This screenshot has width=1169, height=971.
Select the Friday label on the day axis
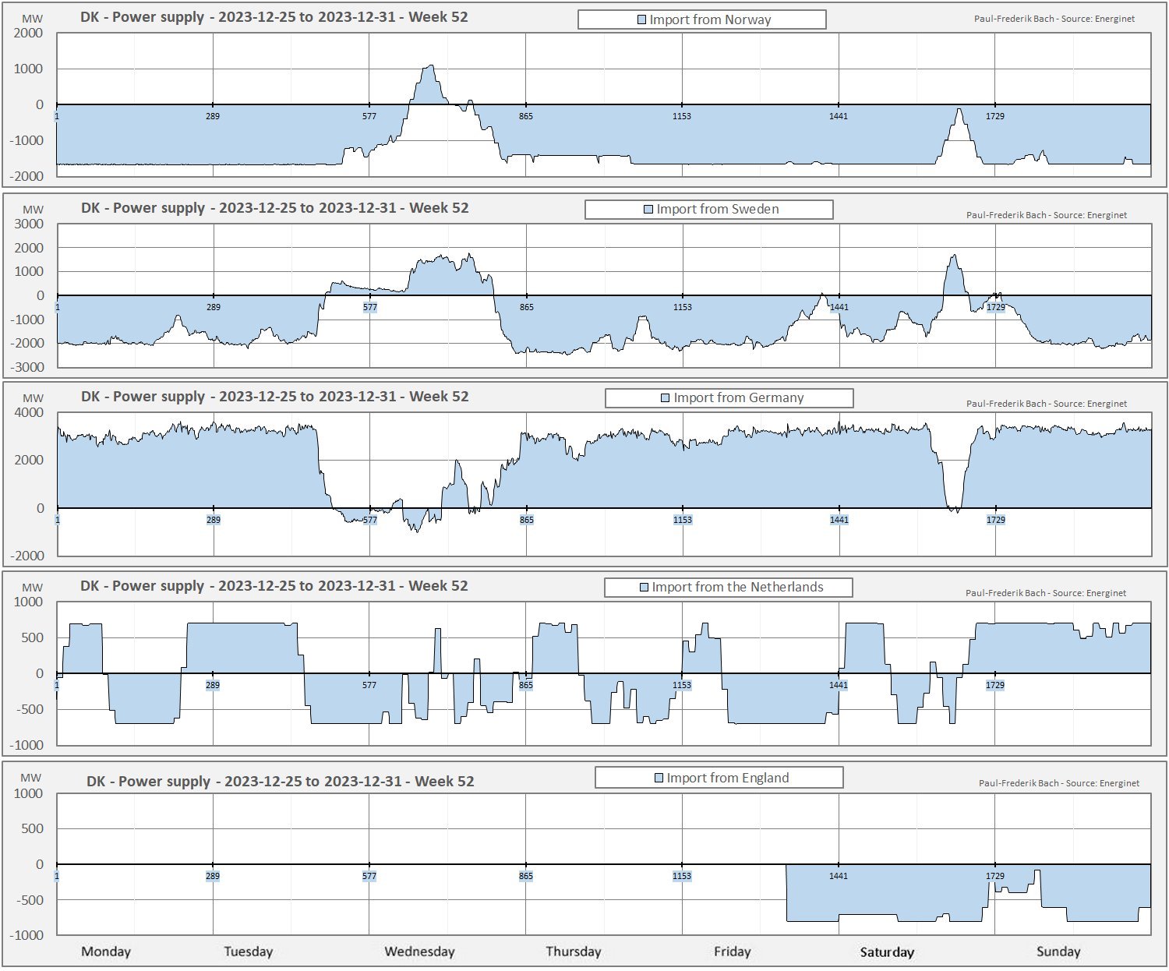point(732,952)
